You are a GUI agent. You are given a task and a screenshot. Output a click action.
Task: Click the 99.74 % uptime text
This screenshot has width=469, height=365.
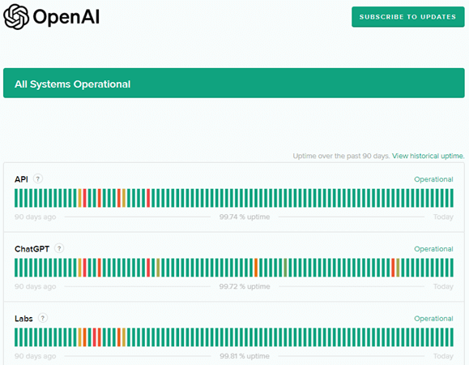(x=245, y=217)
